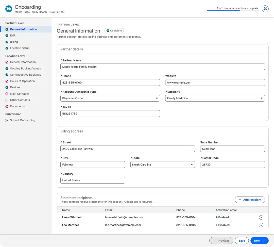The image size is (274, 247).
Task: Open row actions menu for Leo Martinez
Action: 261,225
